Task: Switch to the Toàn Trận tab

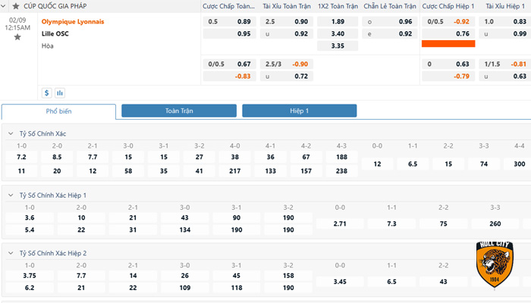Action: click(x=179, y=111)
